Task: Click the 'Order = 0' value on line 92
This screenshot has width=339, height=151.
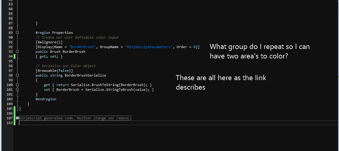Action: coord(186,47)
